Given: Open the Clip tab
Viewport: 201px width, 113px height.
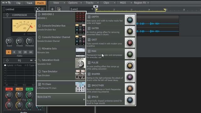Looking at the screenshot, I should (18, 3).
